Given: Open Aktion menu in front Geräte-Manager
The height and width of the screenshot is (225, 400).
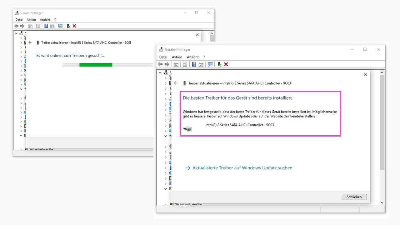Looking at the screenshot, I should [177, 57].
